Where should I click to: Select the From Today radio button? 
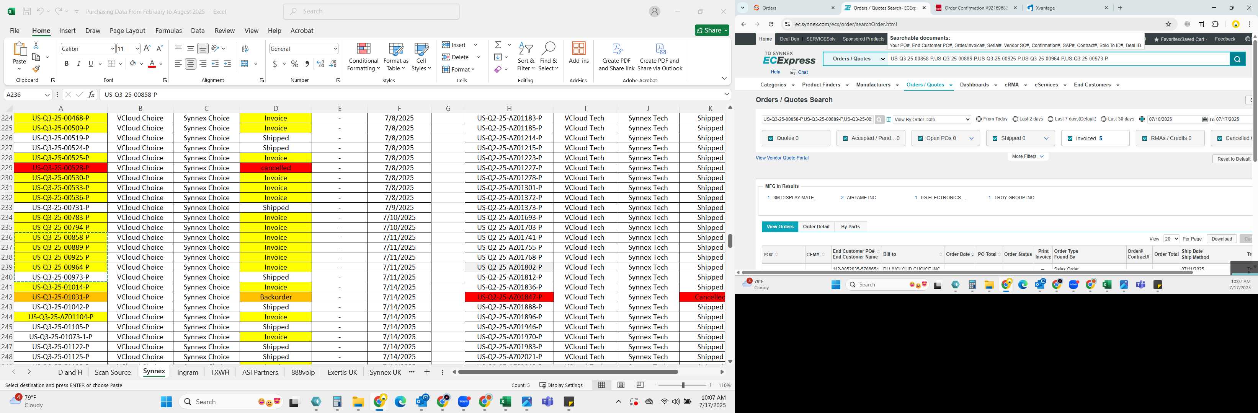coord(979,119)
